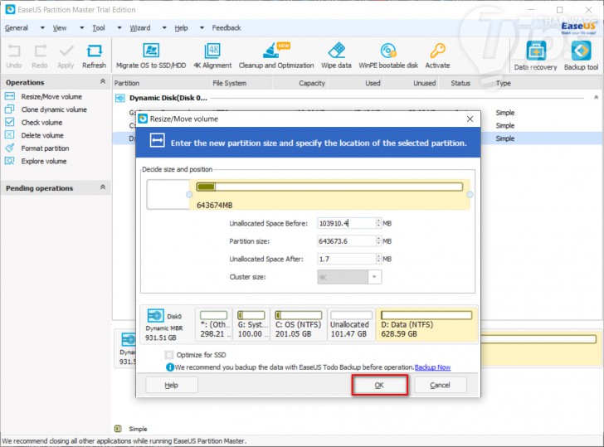Refresh the disk list
This screenshot has height=447, width=604.
click(x=94, y=56)
